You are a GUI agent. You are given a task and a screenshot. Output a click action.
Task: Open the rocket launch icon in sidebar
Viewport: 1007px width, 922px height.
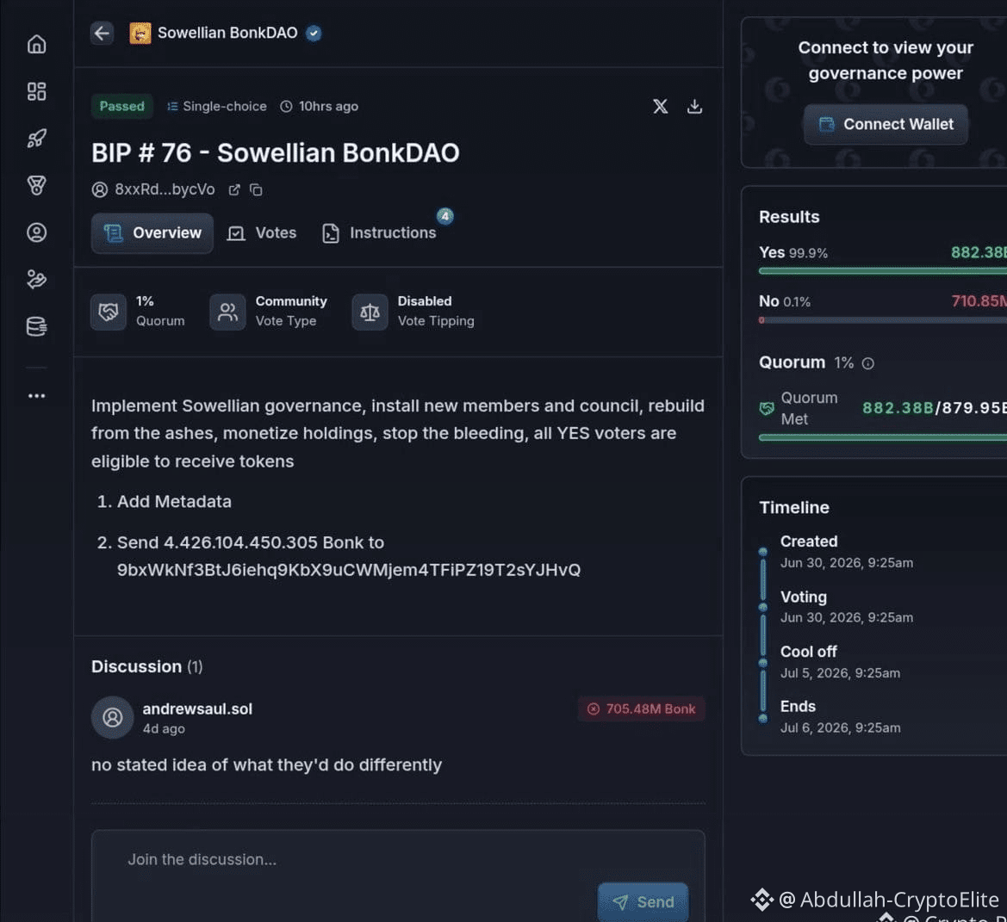(36, 138)
